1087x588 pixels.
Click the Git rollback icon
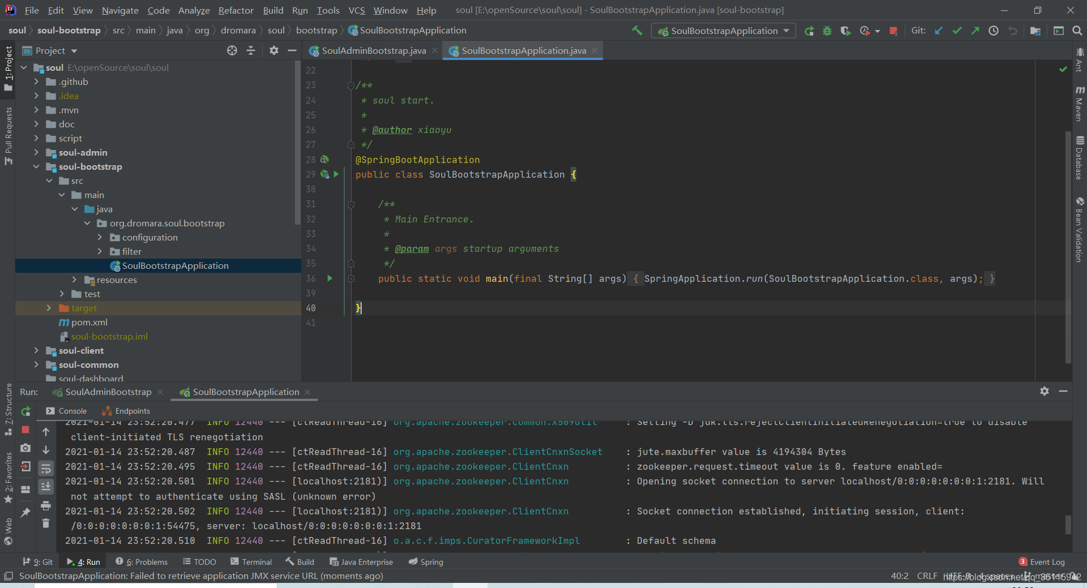click(x=1012, y=31)
